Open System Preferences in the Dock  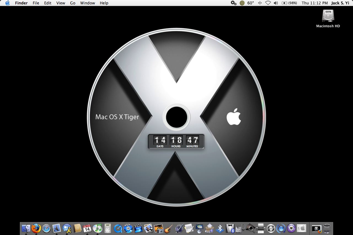[301, 228]
